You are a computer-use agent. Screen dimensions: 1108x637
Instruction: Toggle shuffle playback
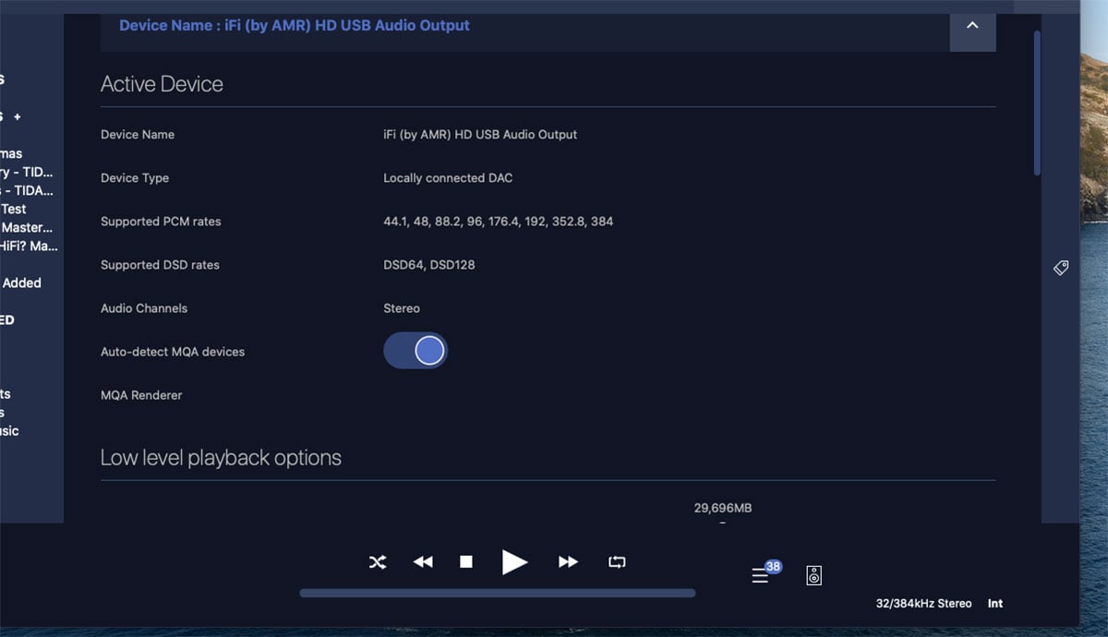(378, 561)
